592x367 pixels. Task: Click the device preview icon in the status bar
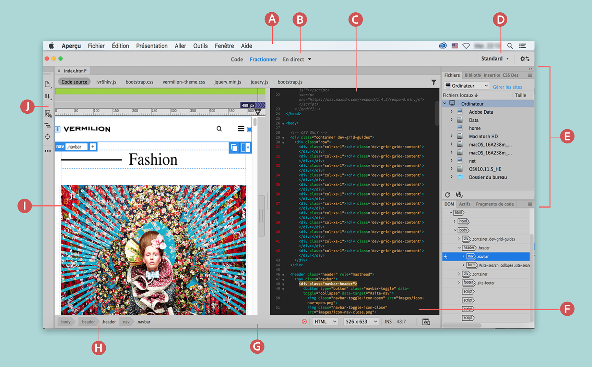(426, 321)
